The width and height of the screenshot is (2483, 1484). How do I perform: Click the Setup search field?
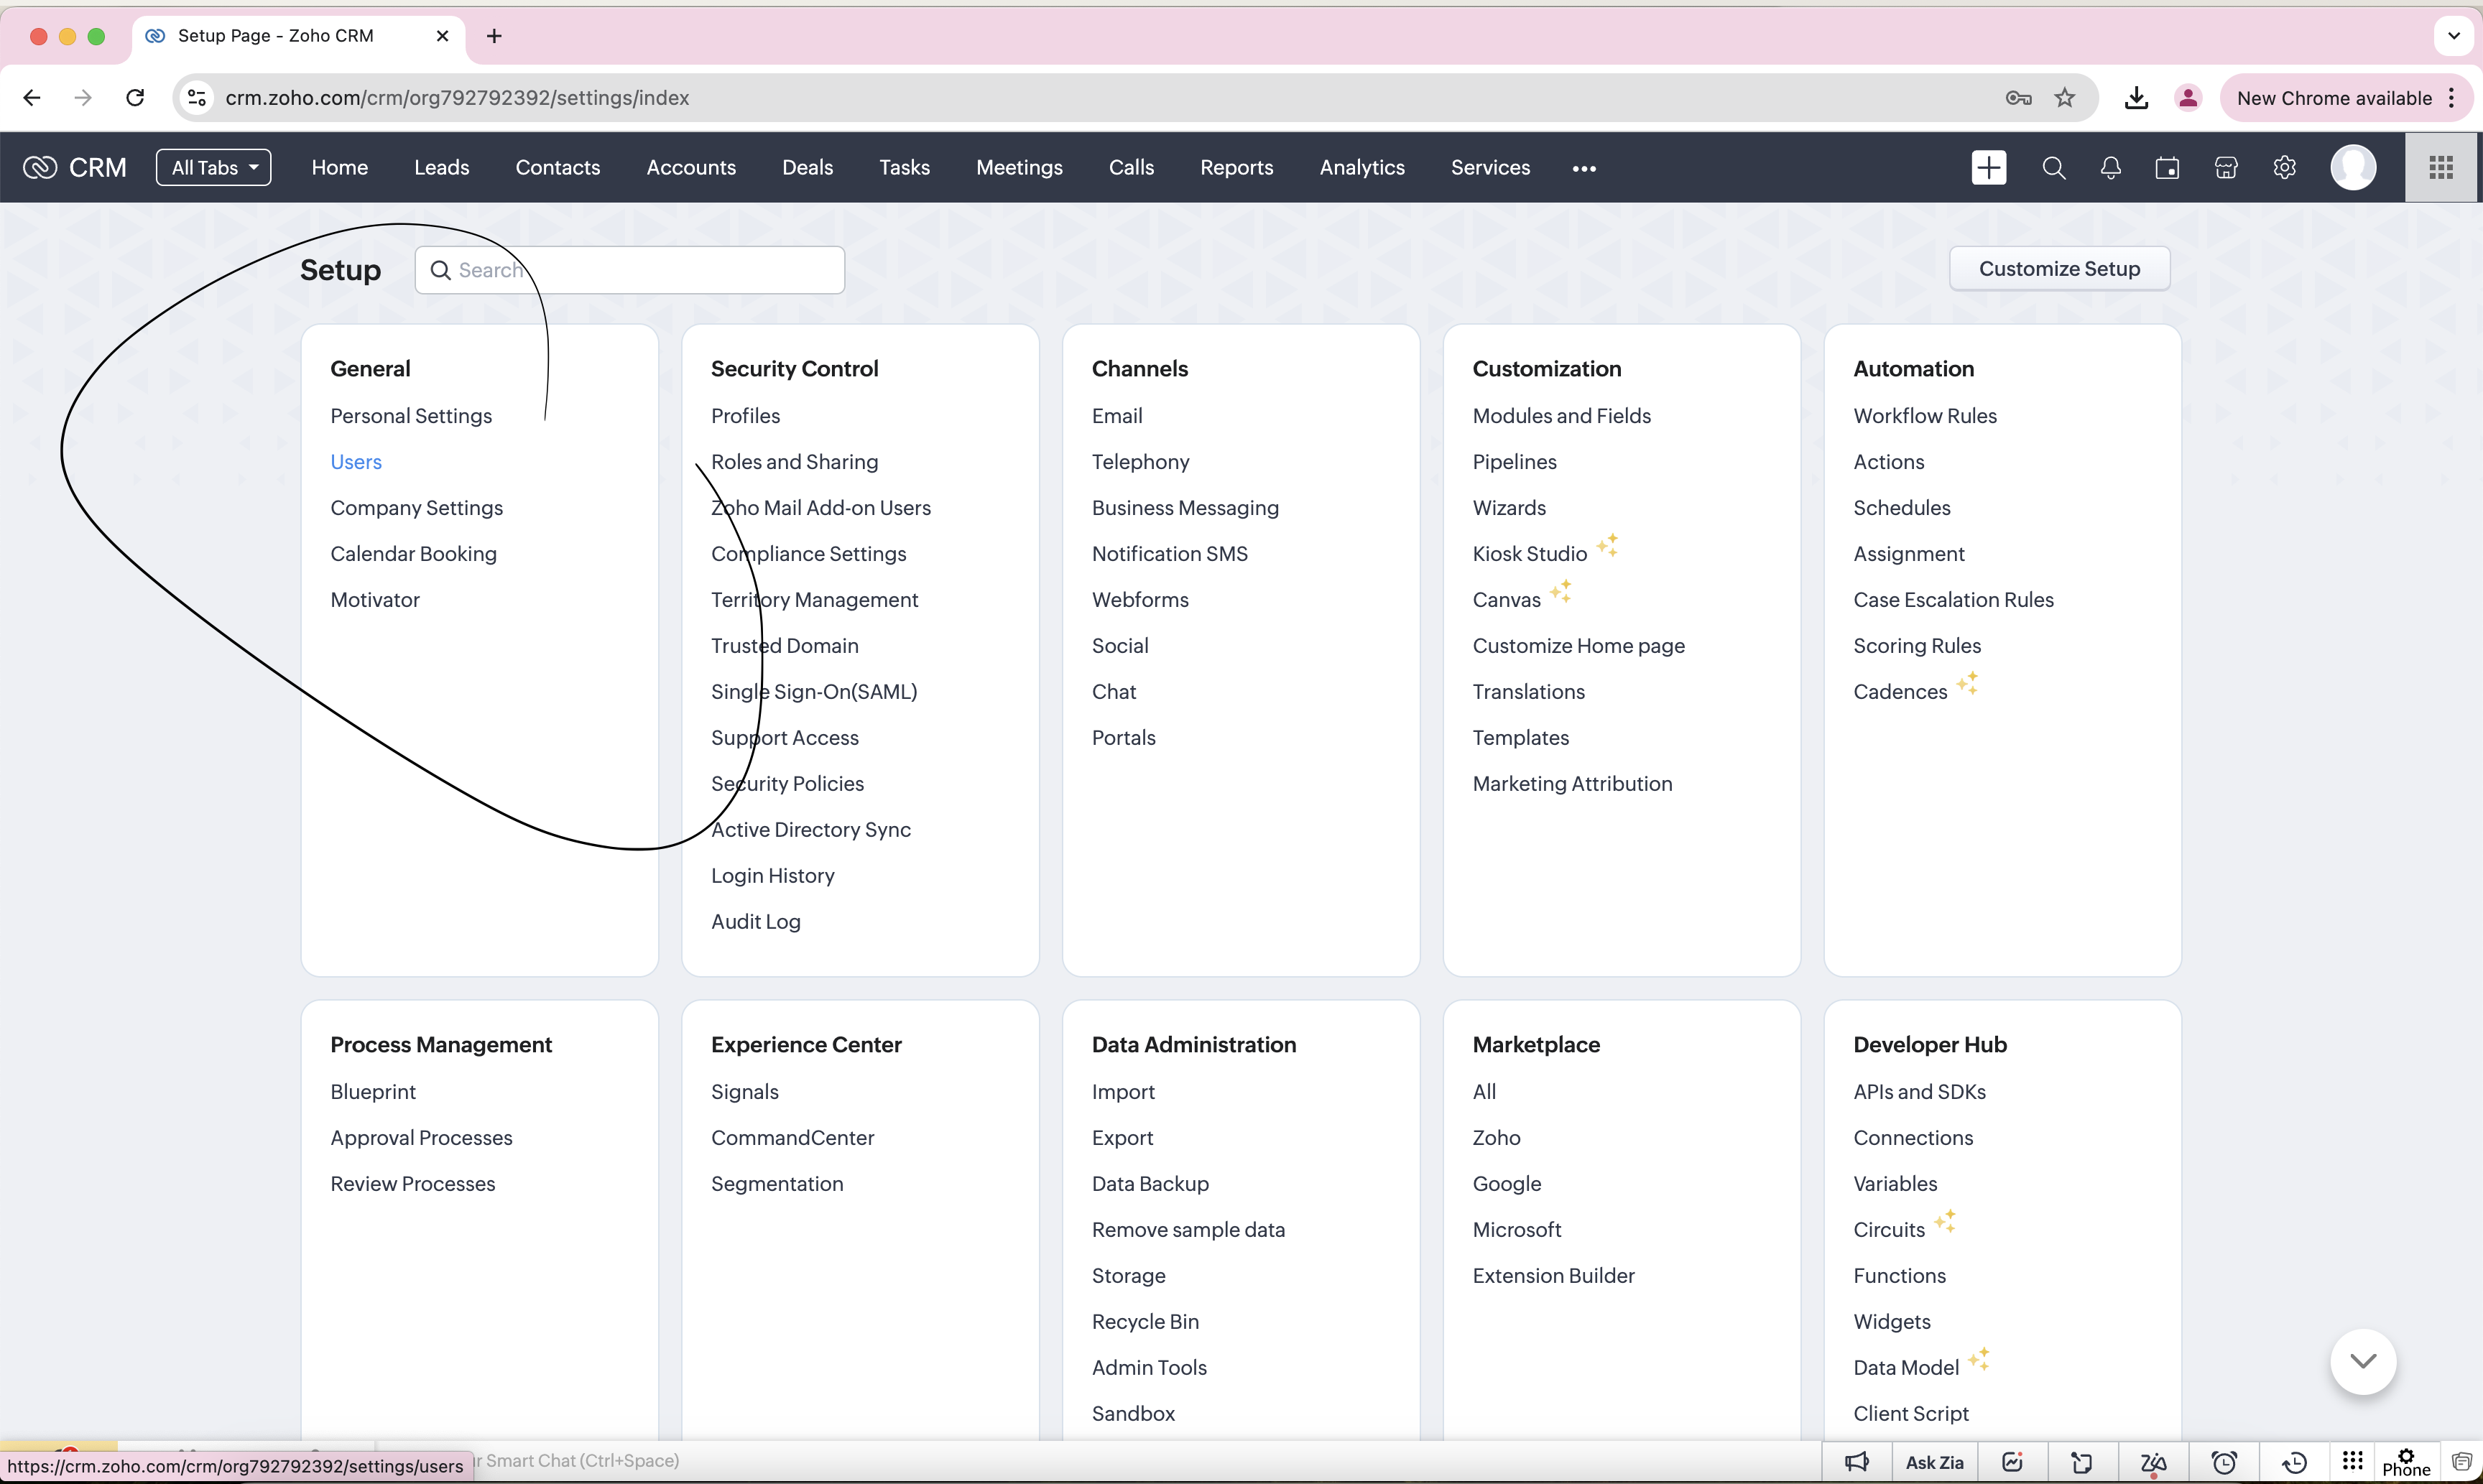tap(629, 270)
